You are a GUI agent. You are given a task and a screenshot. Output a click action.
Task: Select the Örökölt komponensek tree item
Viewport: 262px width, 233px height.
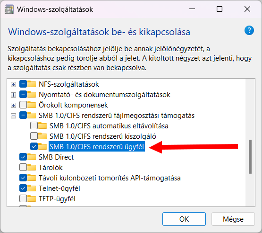[x=73, y=105]
